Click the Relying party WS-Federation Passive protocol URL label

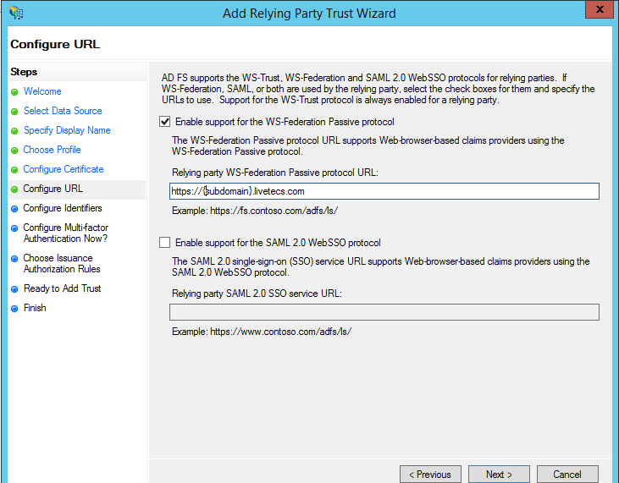pyautogui.click(x=275, y=173)
